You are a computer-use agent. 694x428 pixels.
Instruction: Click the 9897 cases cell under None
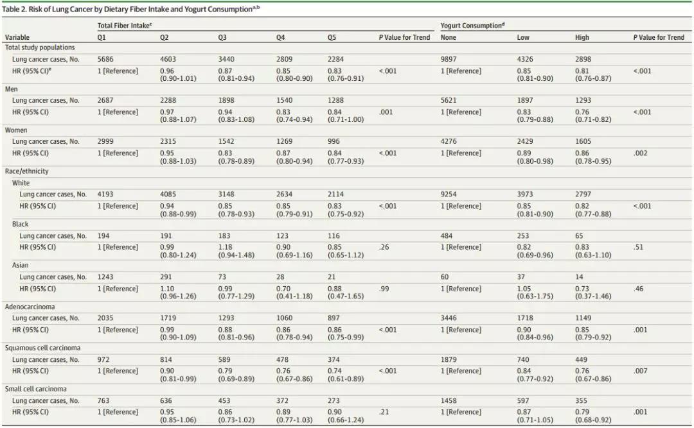450,59
